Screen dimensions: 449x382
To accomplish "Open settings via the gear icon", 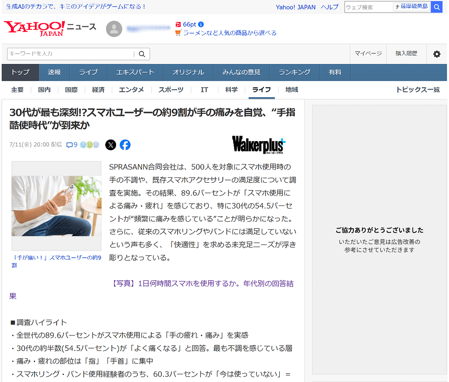I will click(x=437, y=54).
